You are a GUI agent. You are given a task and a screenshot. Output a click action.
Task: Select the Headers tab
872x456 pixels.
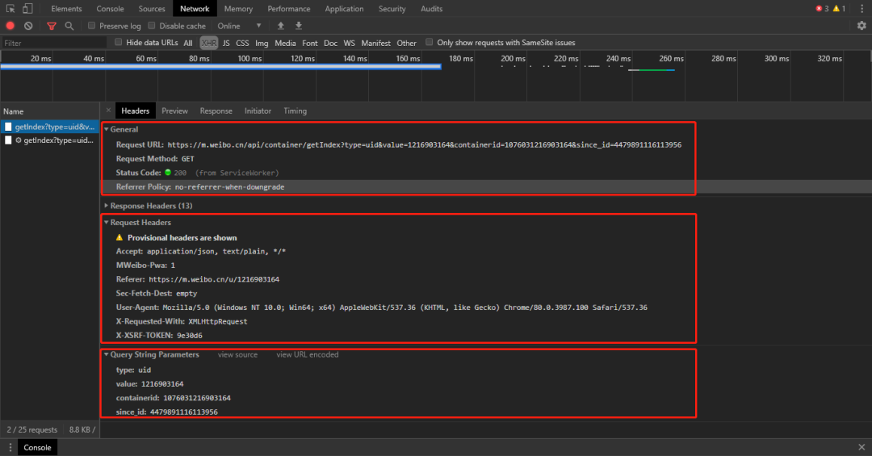tap(135, 111)
